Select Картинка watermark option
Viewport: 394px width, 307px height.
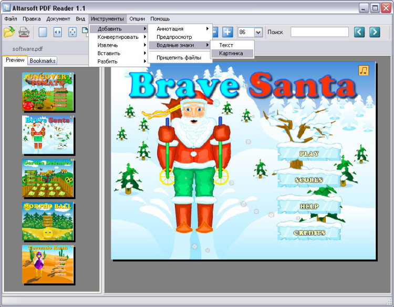click(232, 53)
